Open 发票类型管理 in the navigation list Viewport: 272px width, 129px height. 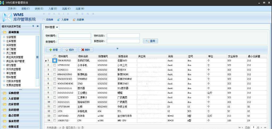pos(14,85)
